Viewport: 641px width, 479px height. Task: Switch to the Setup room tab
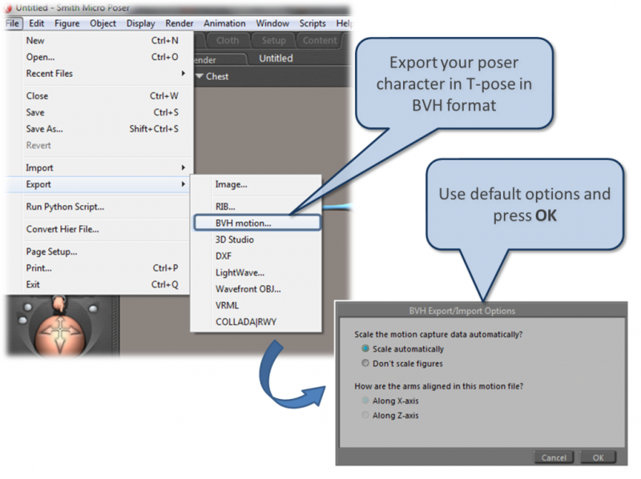pyautogui.click(x=273, y=41)
